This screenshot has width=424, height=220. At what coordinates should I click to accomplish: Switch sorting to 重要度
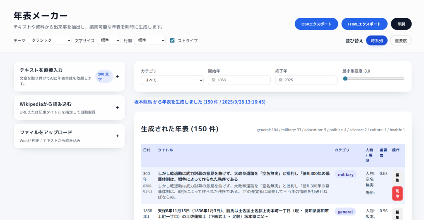pyautogui.click(x=400, y=40)
